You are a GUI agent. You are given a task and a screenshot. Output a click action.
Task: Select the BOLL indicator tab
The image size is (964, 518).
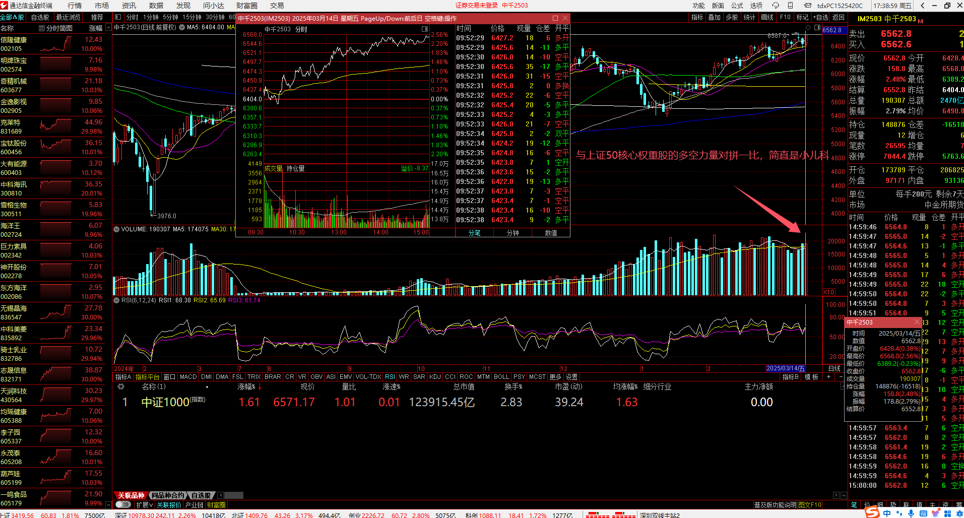501,377
